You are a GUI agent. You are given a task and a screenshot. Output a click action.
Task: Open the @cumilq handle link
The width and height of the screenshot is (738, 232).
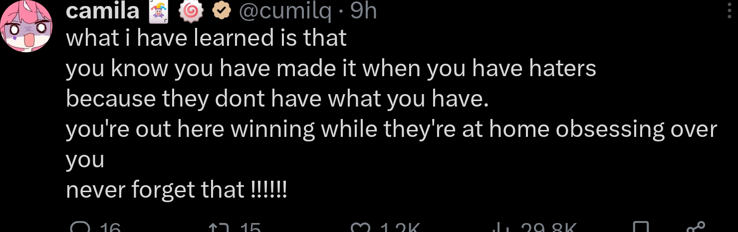tap(284, 11)
